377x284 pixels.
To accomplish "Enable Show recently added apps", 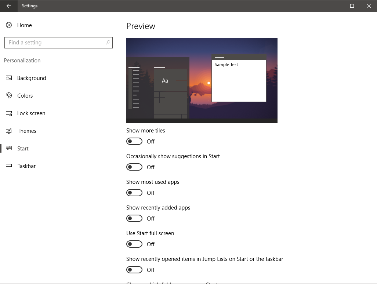I will 134,218.
